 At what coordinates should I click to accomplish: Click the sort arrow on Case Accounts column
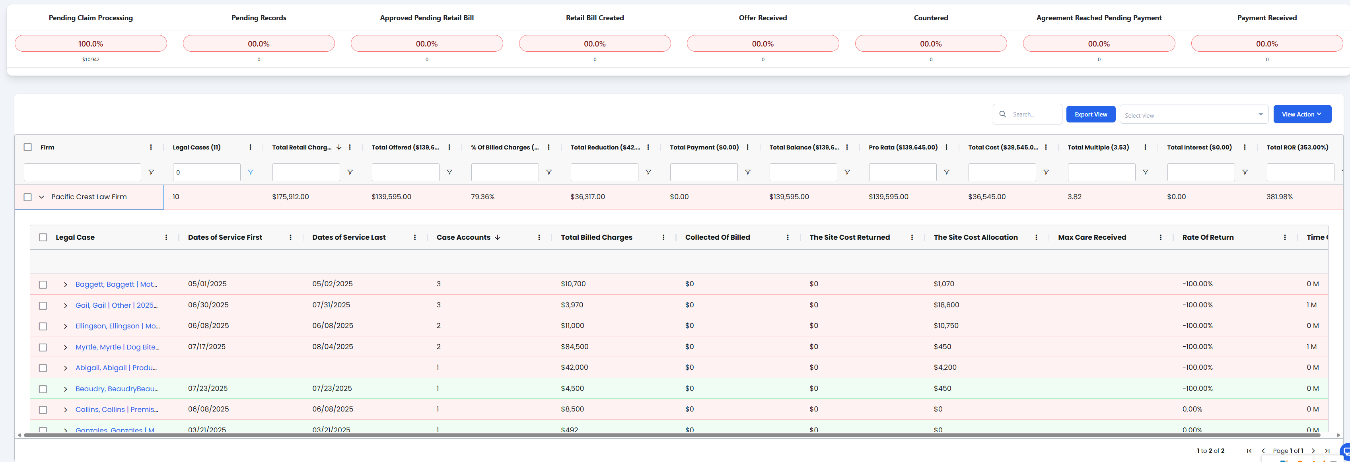[497, 237]
